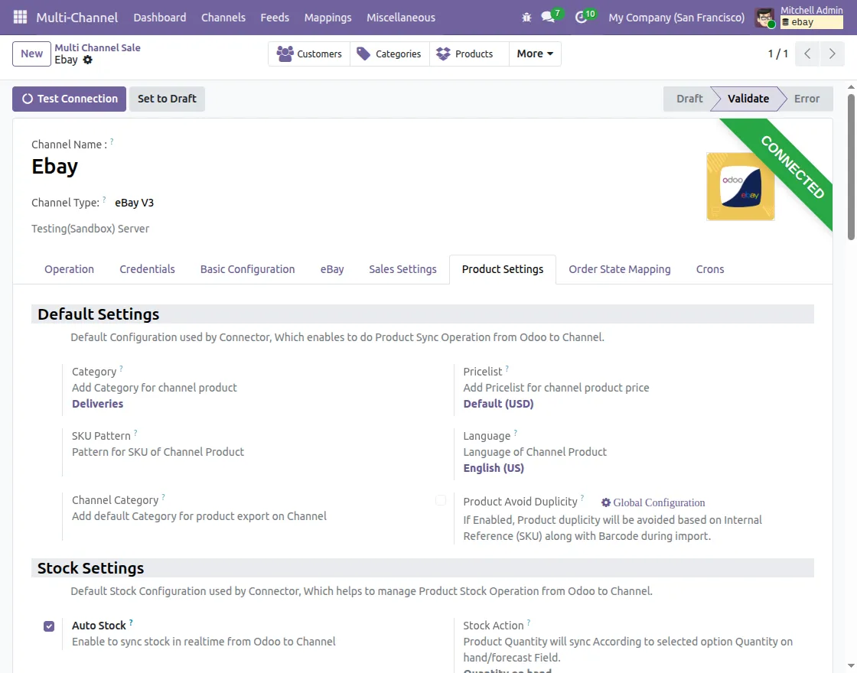Switch to Sales Settings tab
This screenshot has width=857, height=673.
(402, 269)
